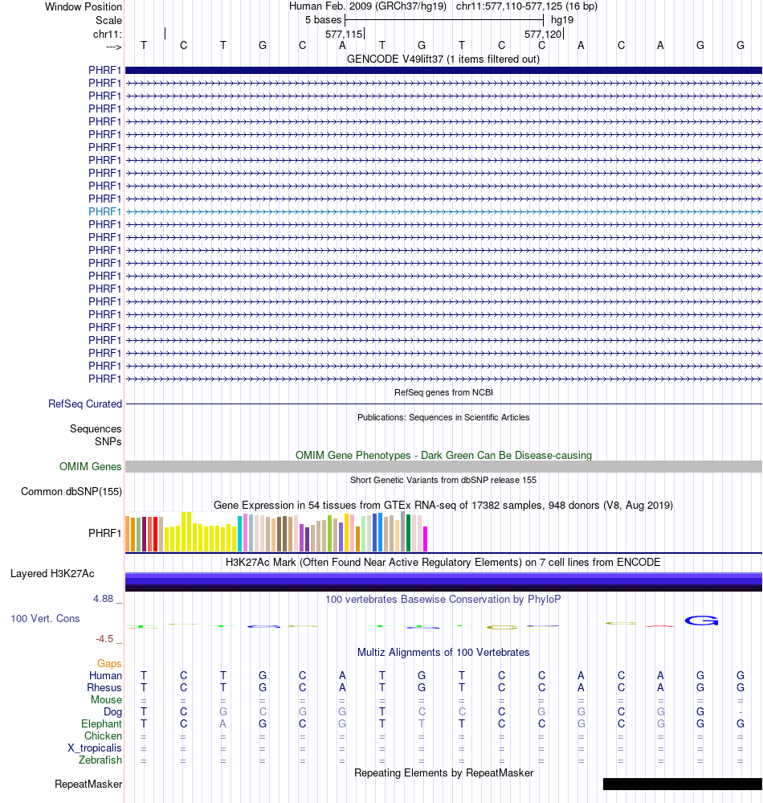763x803 pixels.
Task: Click the gray OMIM Genes bar
Action: (443, 466)
